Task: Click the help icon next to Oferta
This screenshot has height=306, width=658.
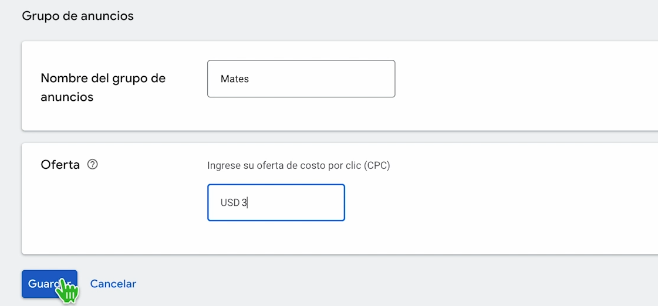Action: click(x=92, y=165)
